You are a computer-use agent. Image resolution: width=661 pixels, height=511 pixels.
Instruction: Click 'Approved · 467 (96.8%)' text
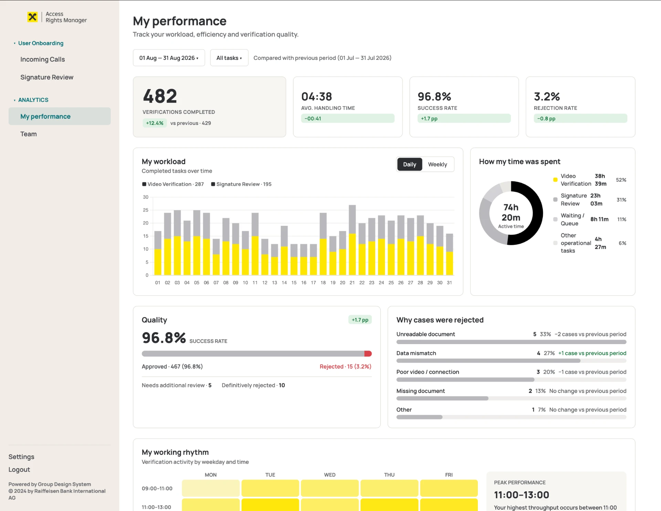(x=172, y=366)
